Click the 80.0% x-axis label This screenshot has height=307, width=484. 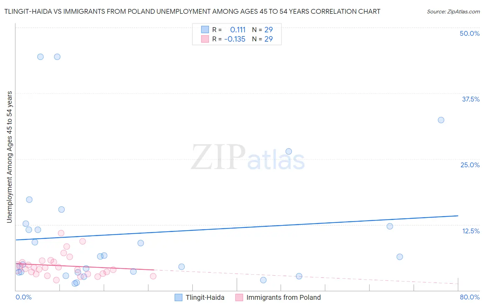[x=470, y=297]
